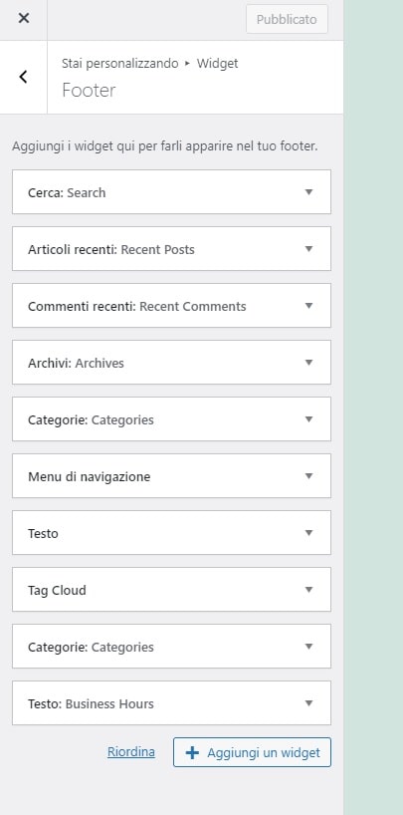Viewport: 403px width, 815px height.
Task: Open the Archivi: Archives dropdown arrow
Action: click(x=309, y=362)
